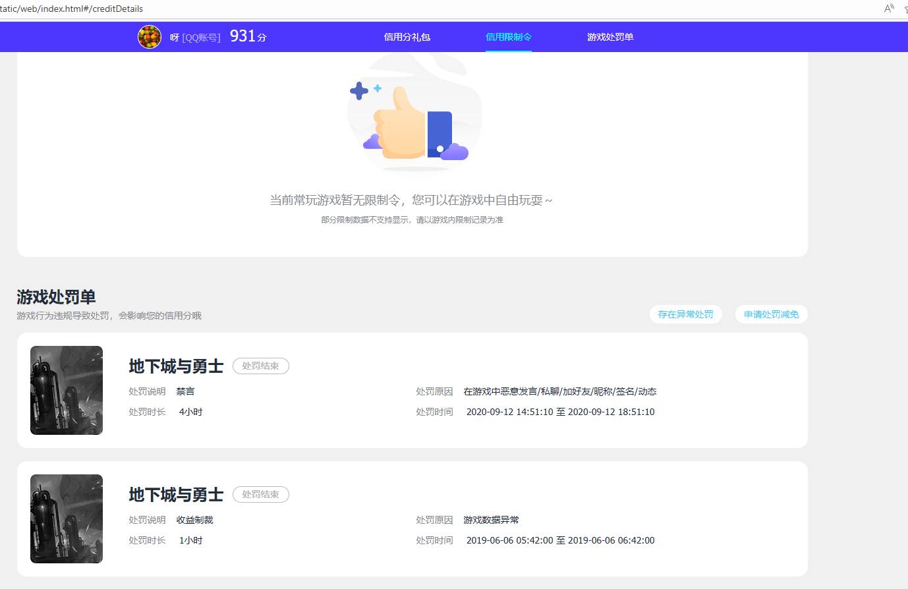Switch to the 信用分礼包 tab

(x=407, y=37)
